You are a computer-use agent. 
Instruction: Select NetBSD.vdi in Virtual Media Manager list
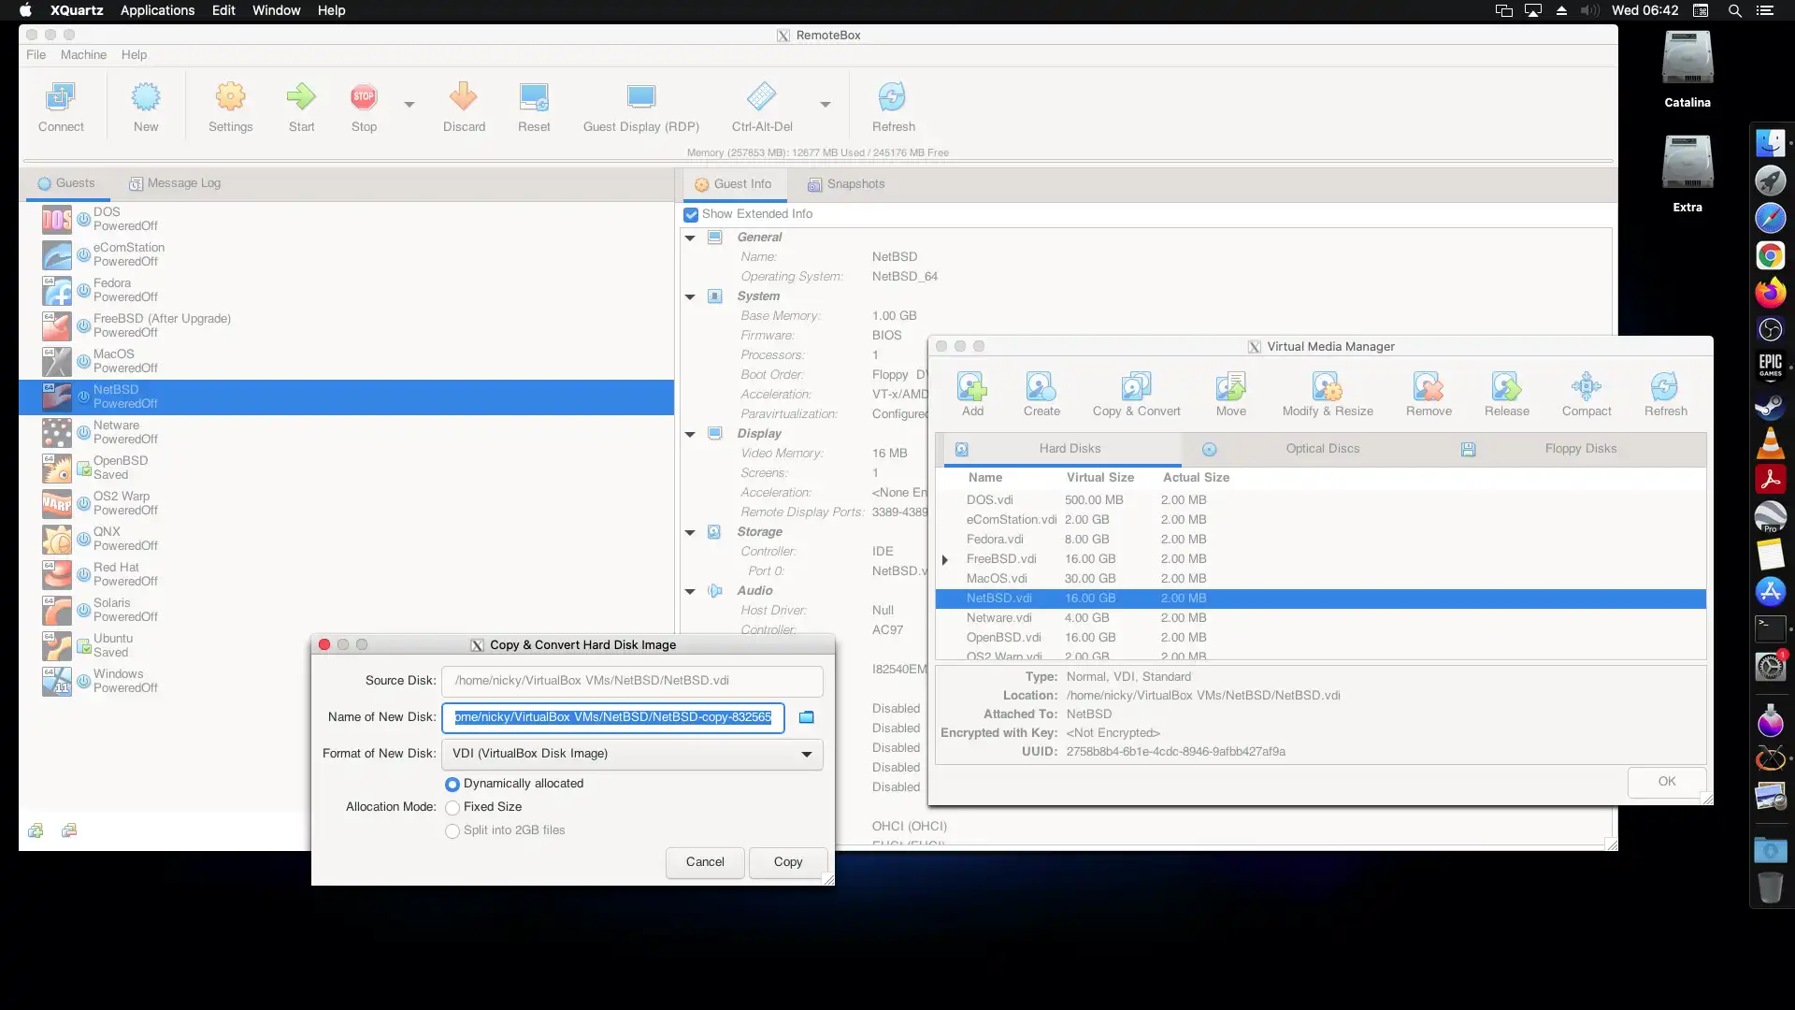tap(998, 599)
